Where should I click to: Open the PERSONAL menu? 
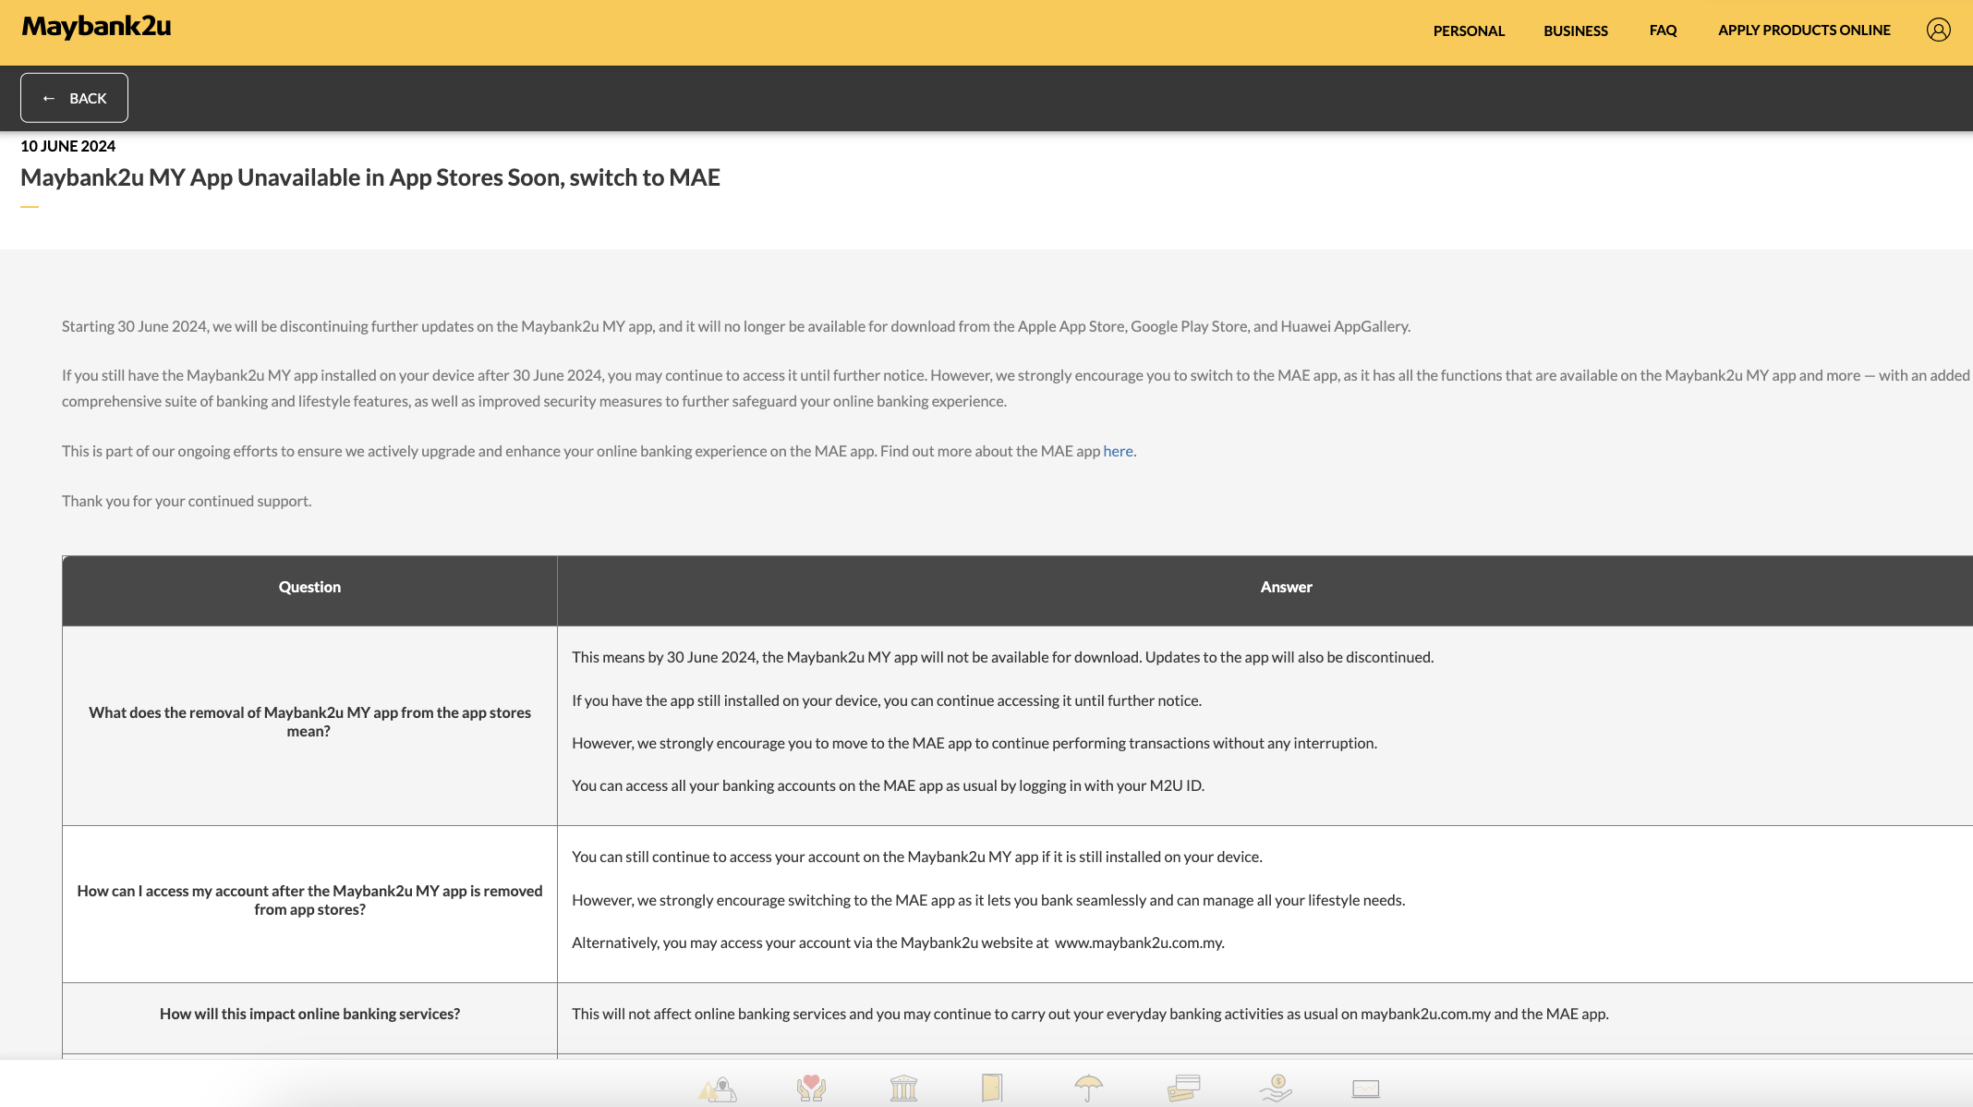pyautogui.click(x=1469, y=30)
